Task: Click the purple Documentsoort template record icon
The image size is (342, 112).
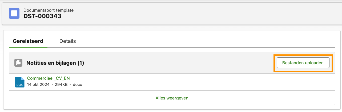Action: 14,13
